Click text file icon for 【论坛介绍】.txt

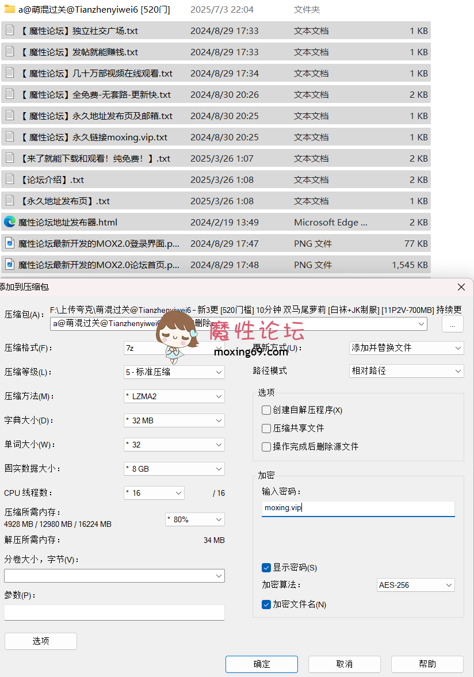click(10, 179)
